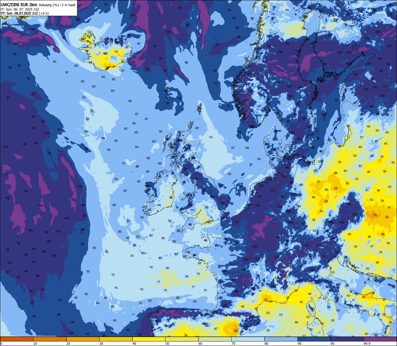Click the '30' tick label on the legend scale

click(x=101, y=344)
